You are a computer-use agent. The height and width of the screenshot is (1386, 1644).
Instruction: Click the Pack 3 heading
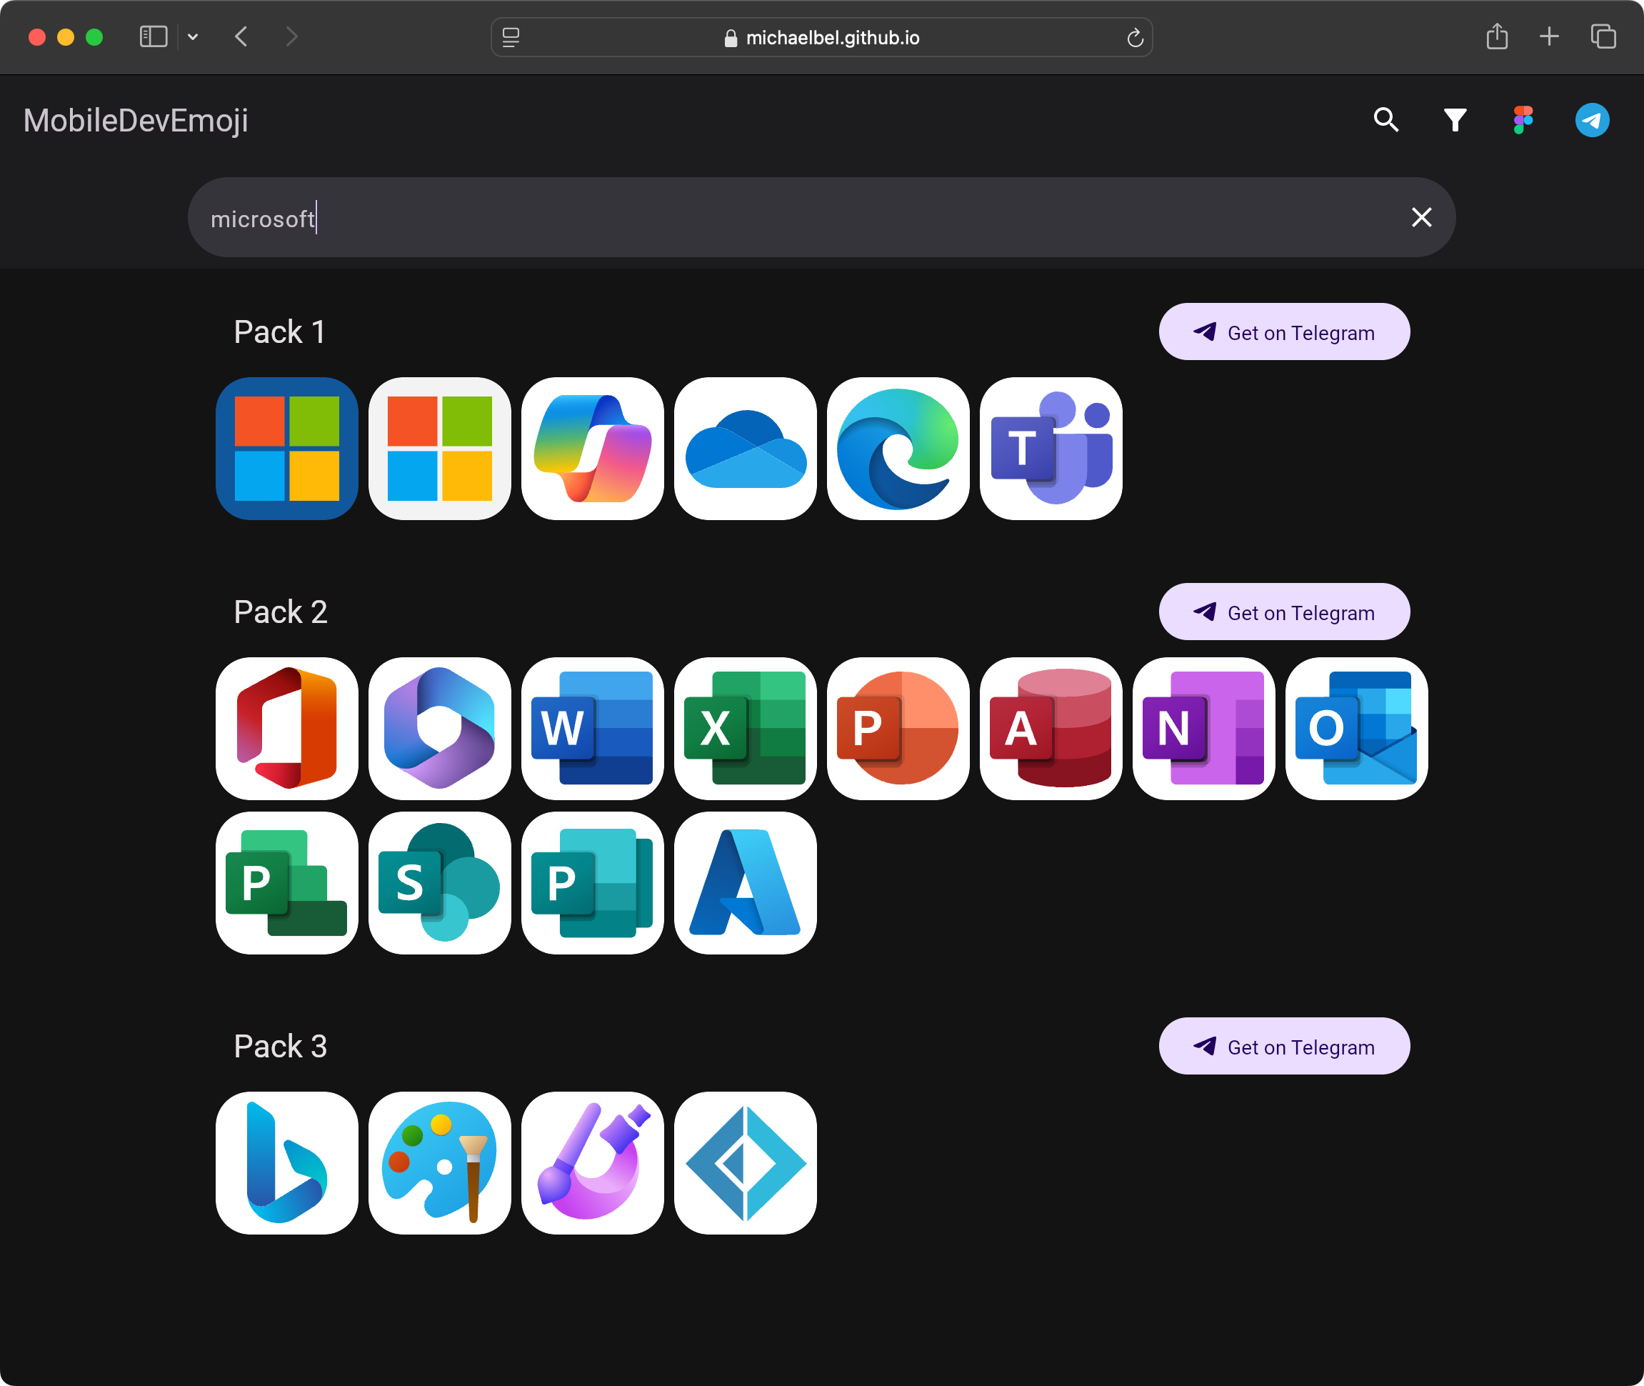pos(281,1047)
